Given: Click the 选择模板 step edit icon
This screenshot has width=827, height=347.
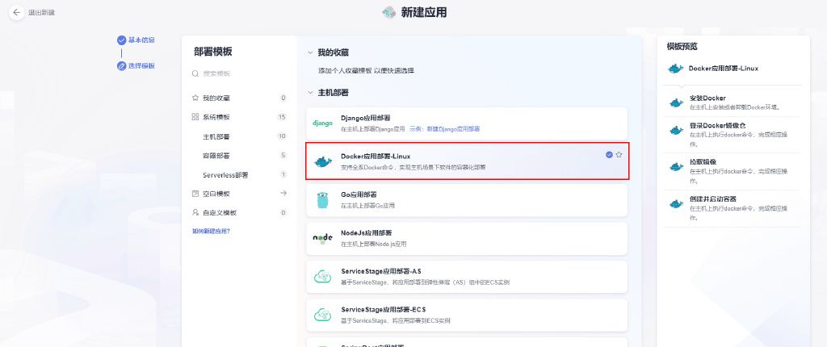Looking at the screenshot, I should (121, 66).
